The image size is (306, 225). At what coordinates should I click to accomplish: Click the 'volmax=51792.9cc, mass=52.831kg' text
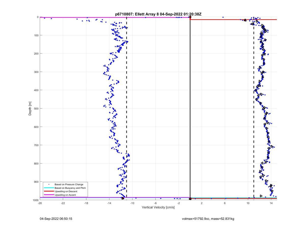click(x=208, y=219)
